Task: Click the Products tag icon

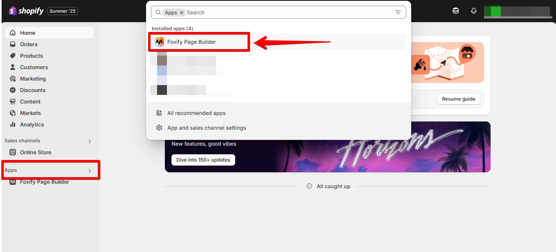Action: tap(13, 56)
